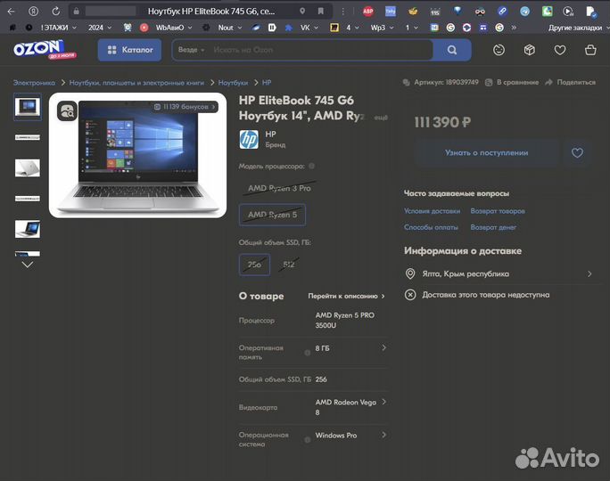Click info icon next to Модель процессора

point(311,166)
